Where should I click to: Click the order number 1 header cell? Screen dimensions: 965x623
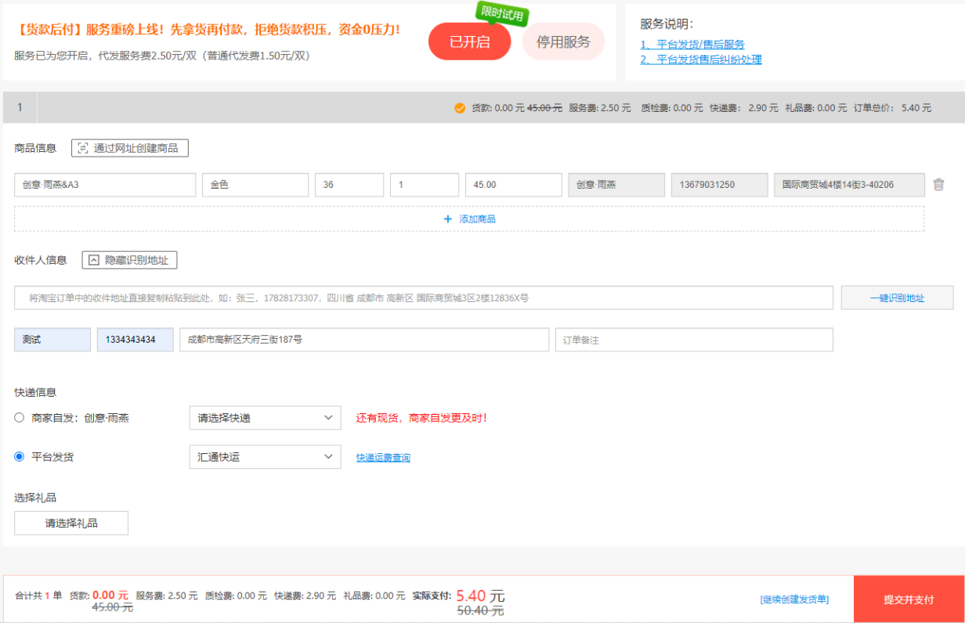(x=20, y=107)
